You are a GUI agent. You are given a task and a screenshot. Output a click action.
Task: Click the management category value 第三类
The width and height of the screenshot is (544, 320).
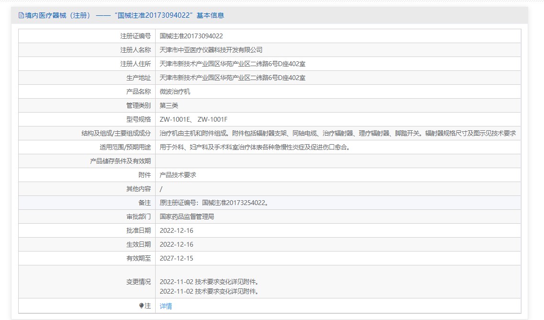tap(169, 105)
